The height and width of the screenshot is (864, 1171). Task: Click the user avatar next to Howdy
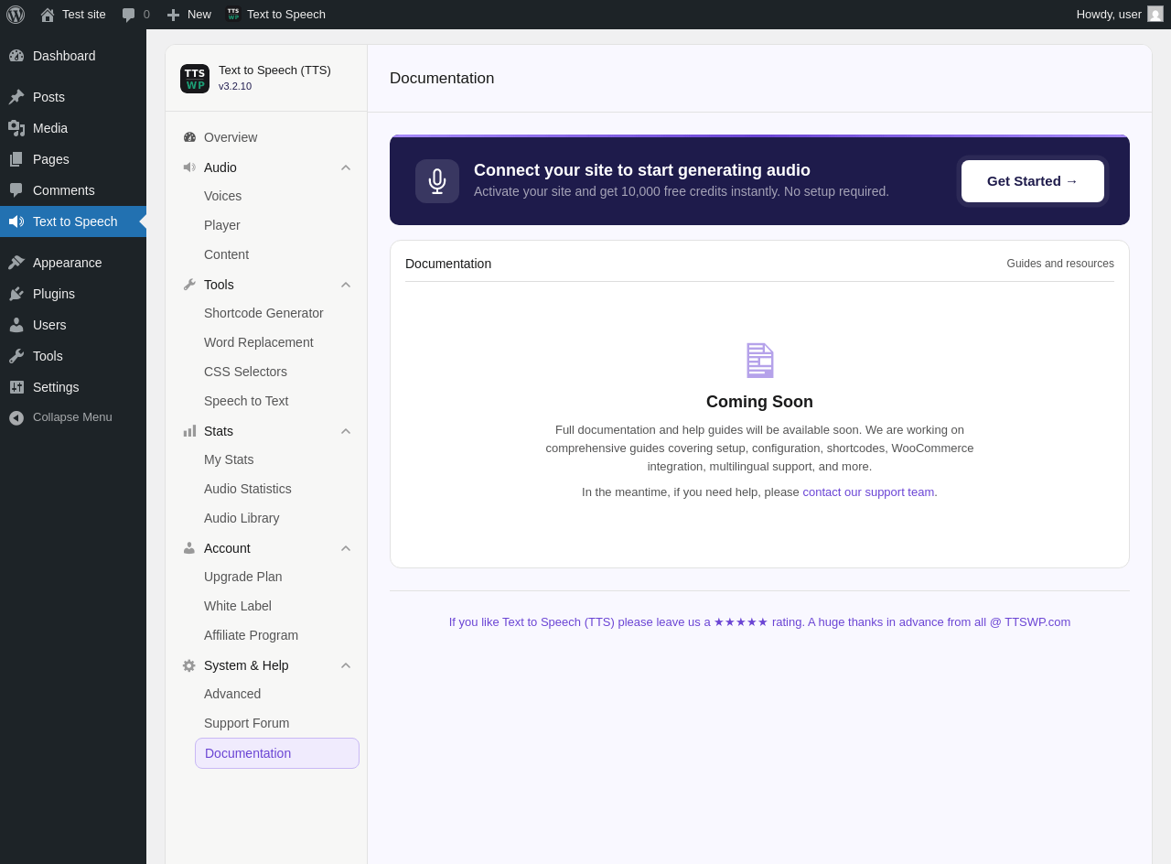tap(1155, 14)
